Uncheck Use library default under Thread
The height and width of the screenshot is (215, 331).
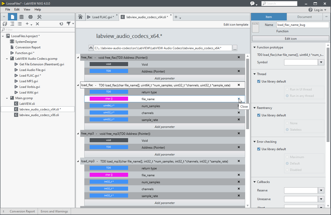pyautogui.click(x=259, y=81)
